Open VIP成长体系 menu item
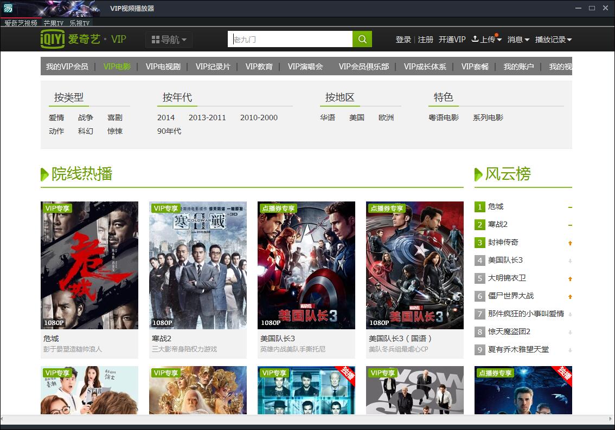The image size is (615, 430). tap(425, 67)
